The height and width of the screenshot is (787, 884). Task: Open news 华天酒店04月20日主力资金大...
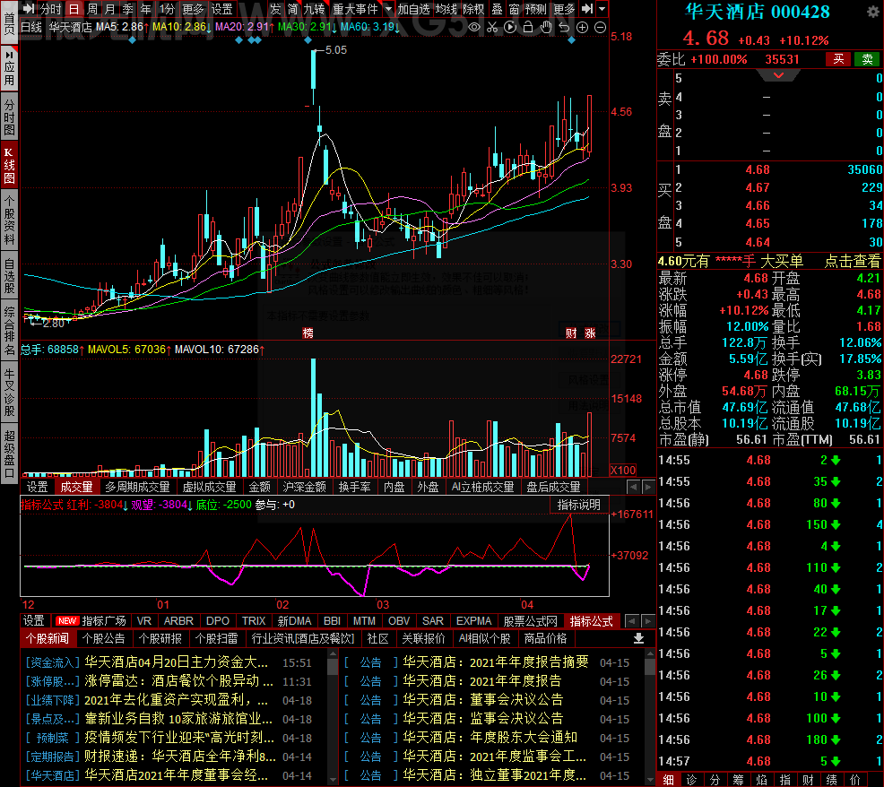pos(177,662)
